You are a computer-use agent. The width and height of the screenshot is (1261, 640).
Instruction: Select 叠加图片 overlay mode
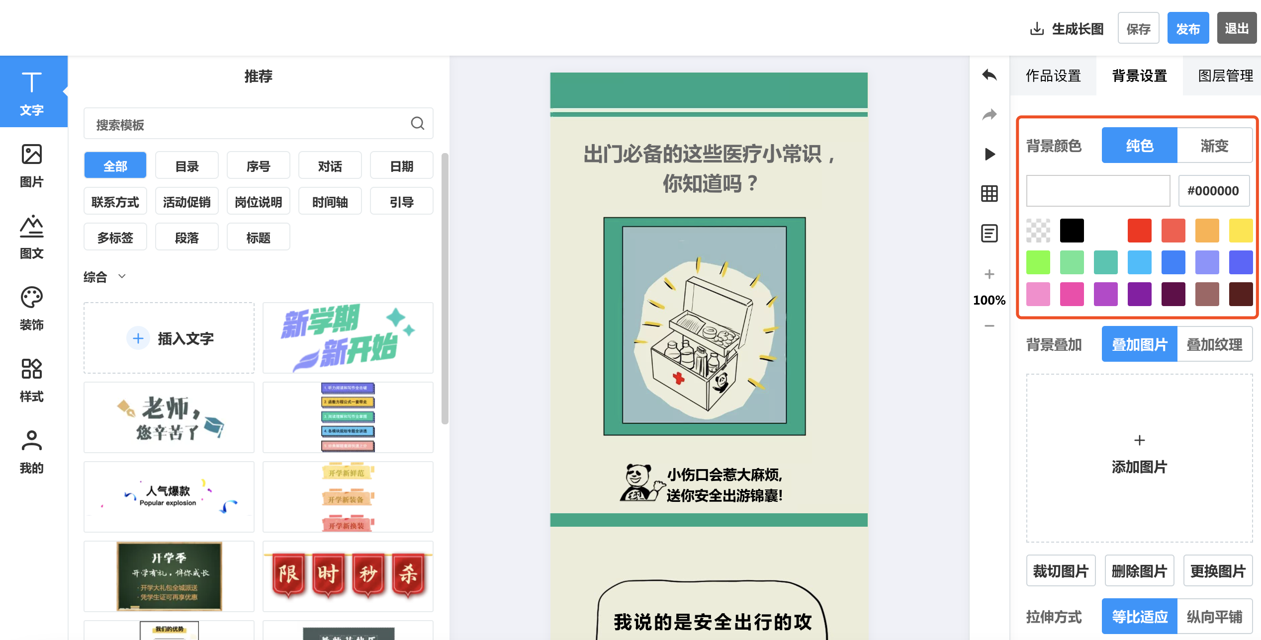1139,344
